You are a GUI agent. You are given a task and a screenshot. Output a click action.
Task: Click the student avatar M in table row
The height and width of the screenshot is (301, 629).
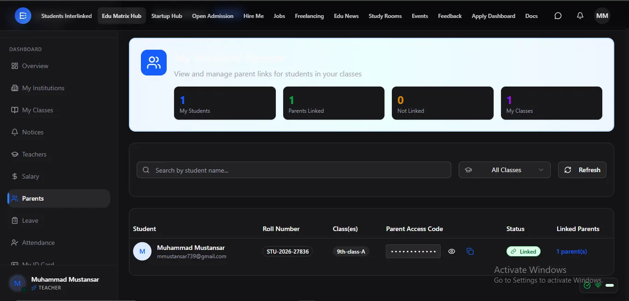point(142,251)
